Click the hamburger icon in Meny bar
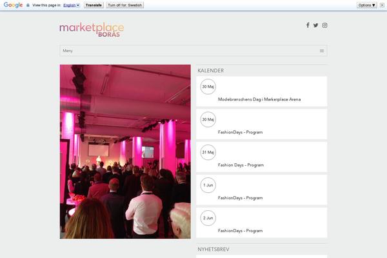 (321, 50)
